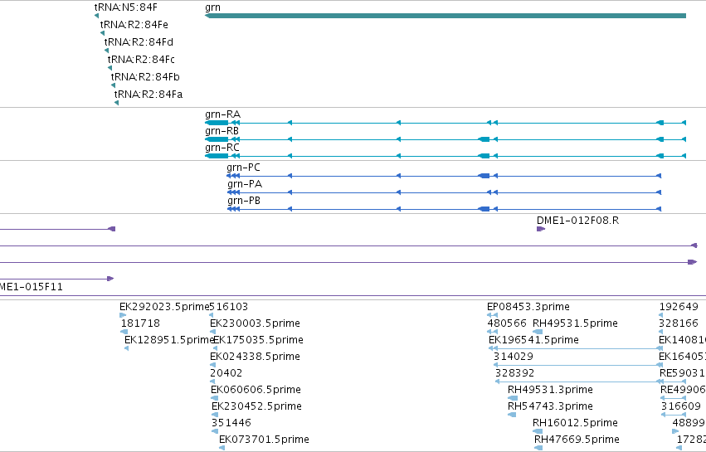Viewport: 706px width, 452px height.
Task: Click the grn-RB transcript label
Action: 222,130
